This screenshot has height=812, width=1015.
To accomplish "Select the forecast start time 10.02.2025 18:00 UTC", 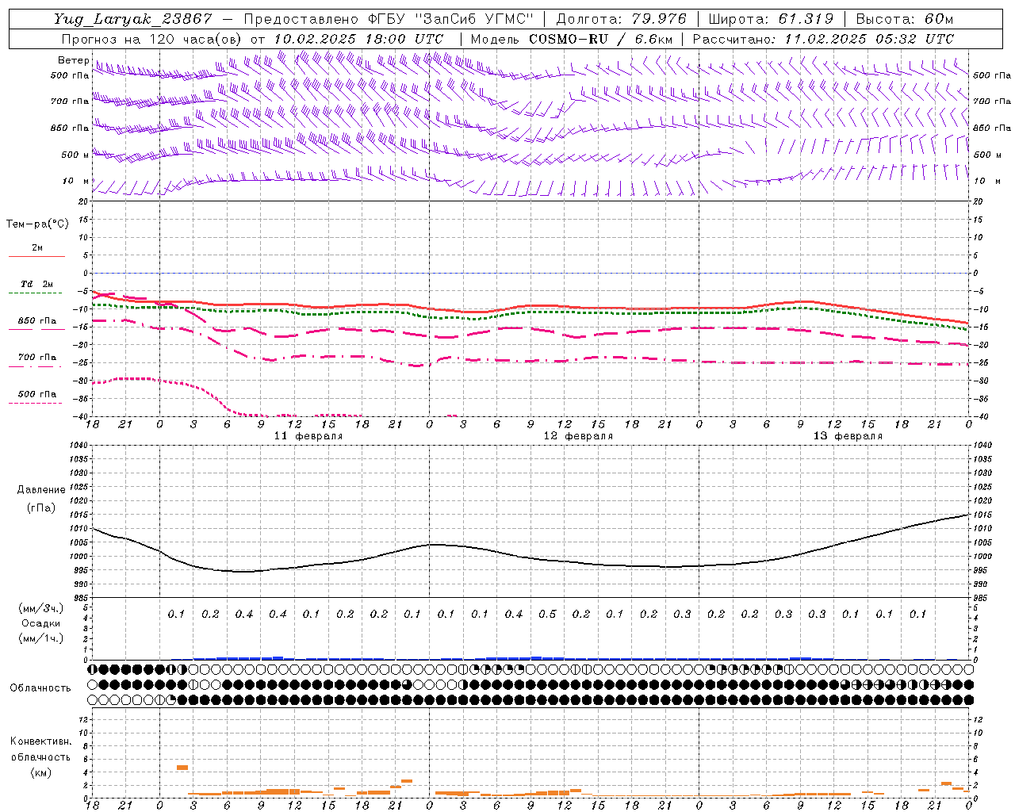I will 358,39.
